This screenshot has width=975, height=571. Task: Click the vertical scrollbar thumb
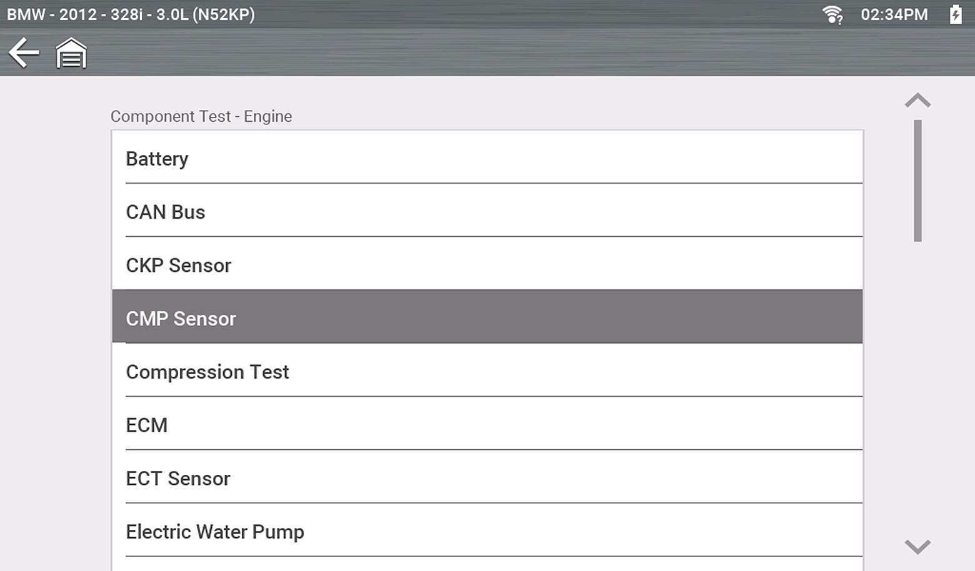click(x=917, y=181)
